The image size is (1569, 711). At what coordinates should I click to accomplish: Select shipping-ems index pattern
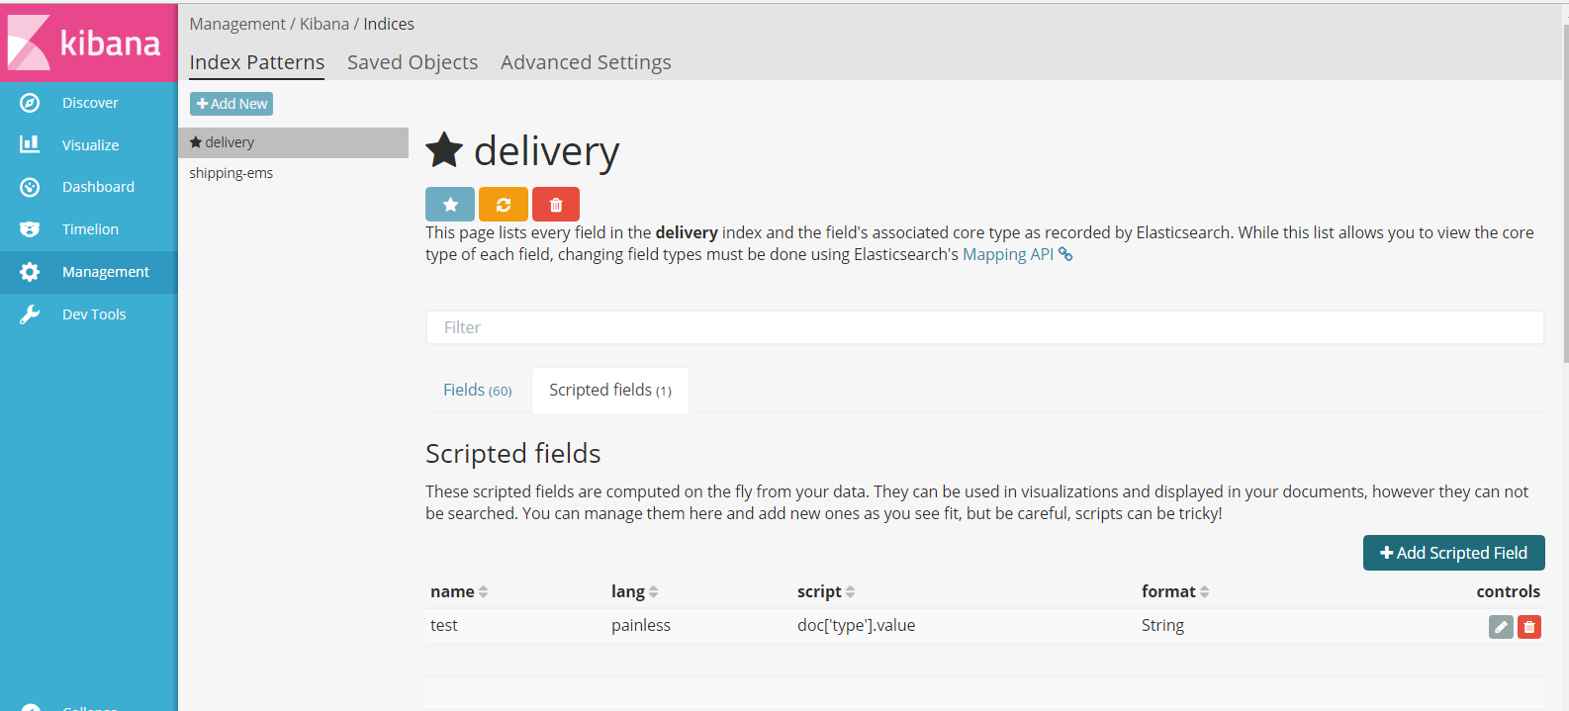231,173
